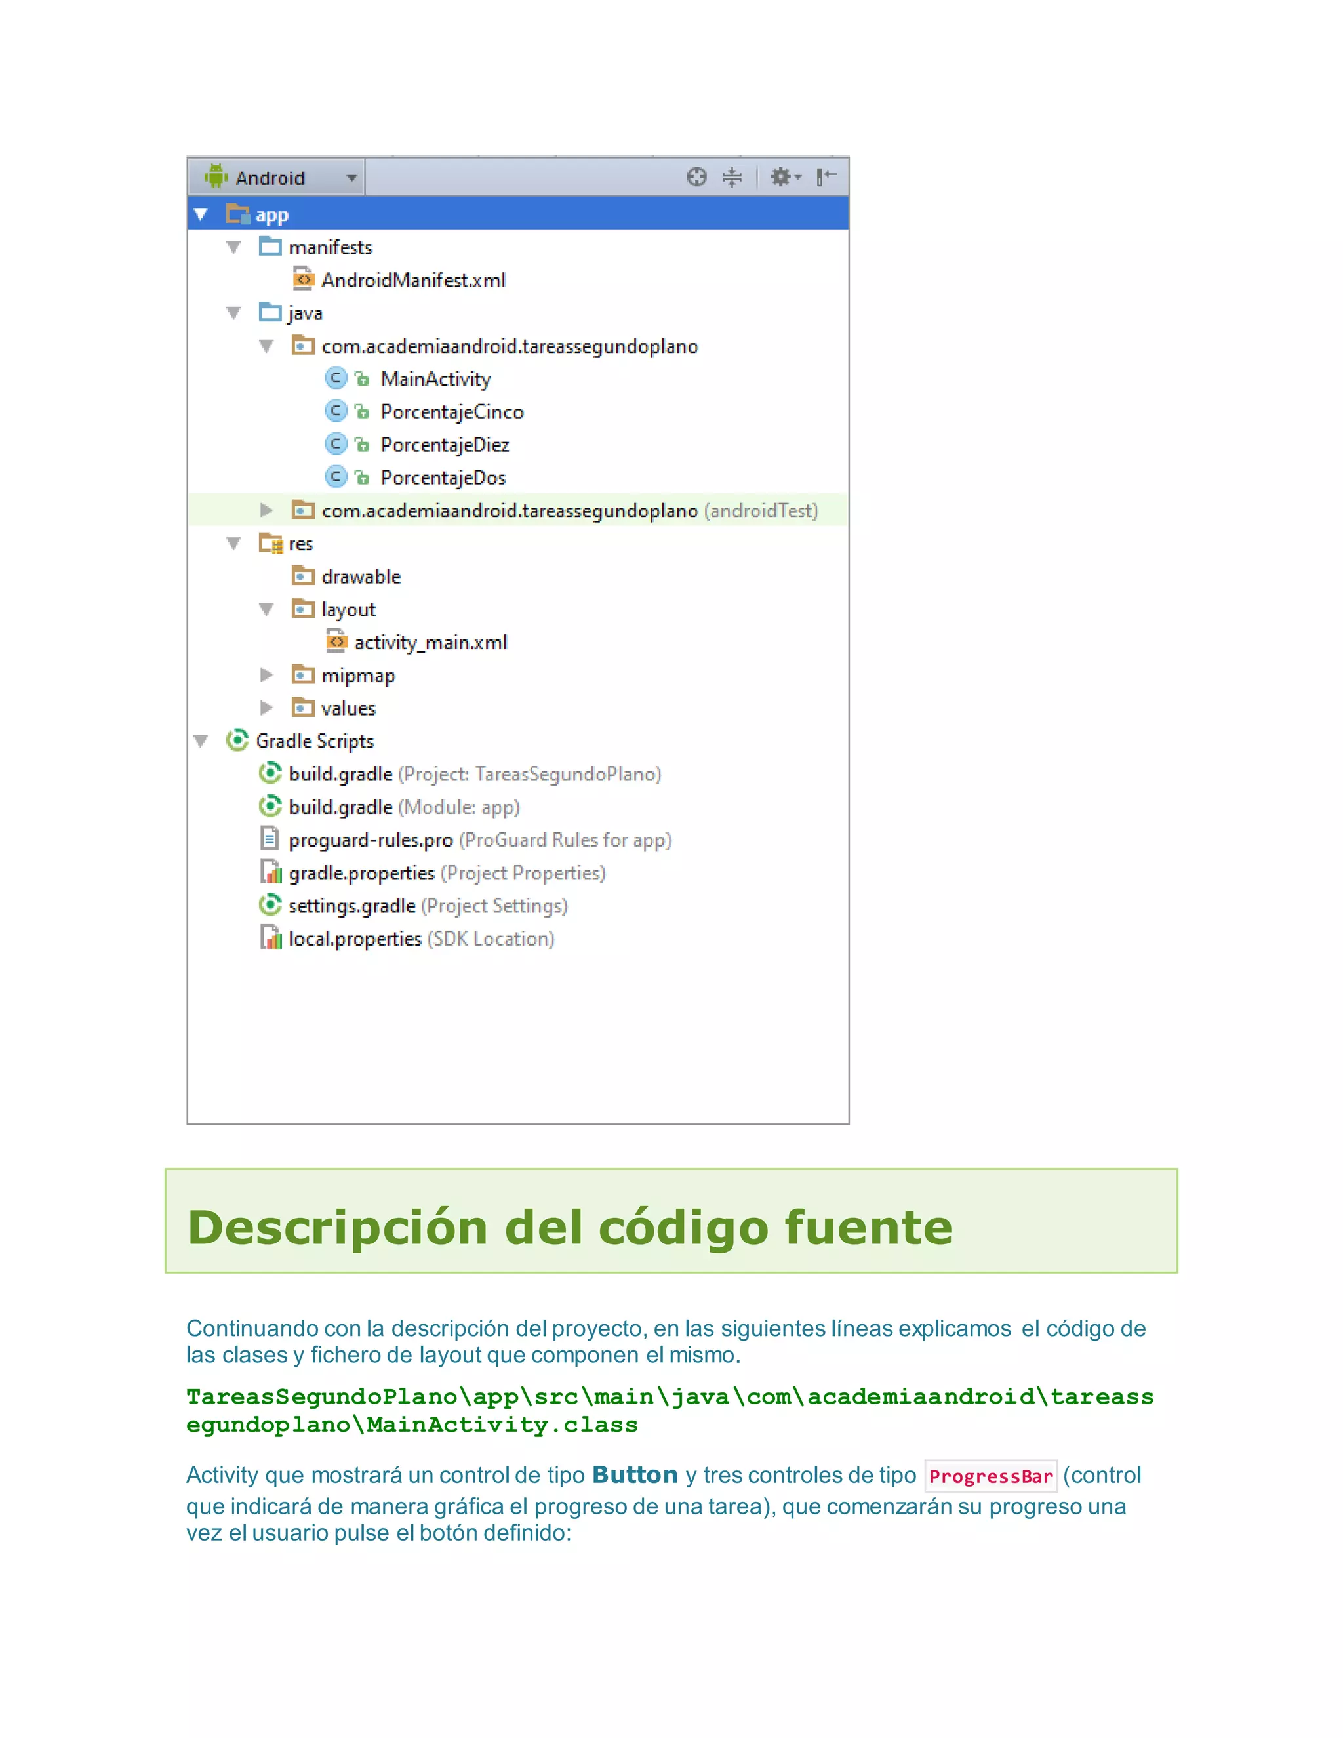Select the MainActivity class entry

pyautogui.click(x=436, y=379)
